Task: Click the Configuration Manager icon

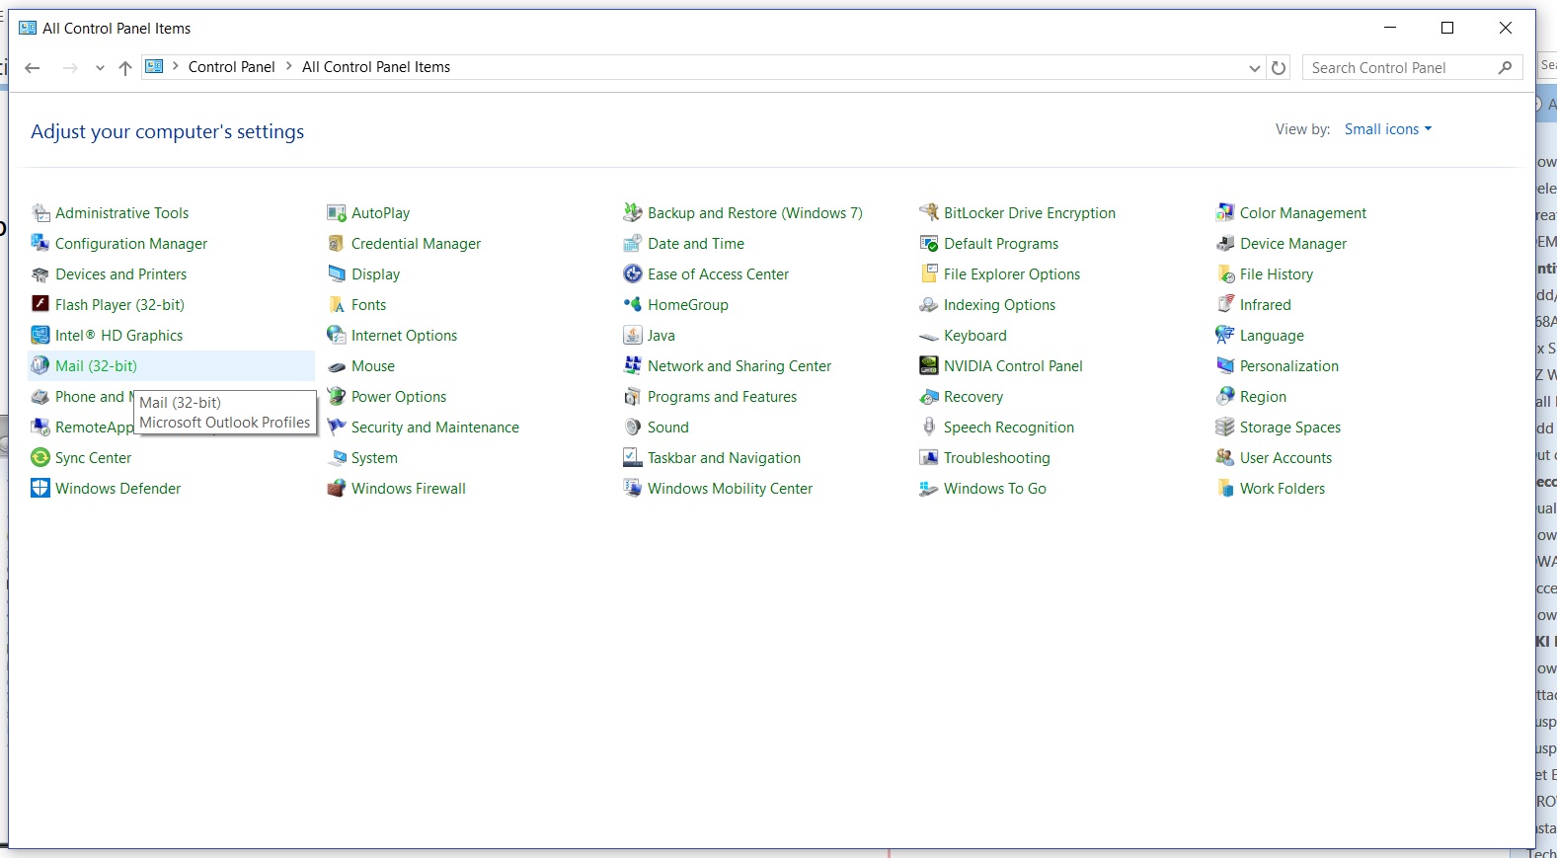Action: tap(40, 244)
